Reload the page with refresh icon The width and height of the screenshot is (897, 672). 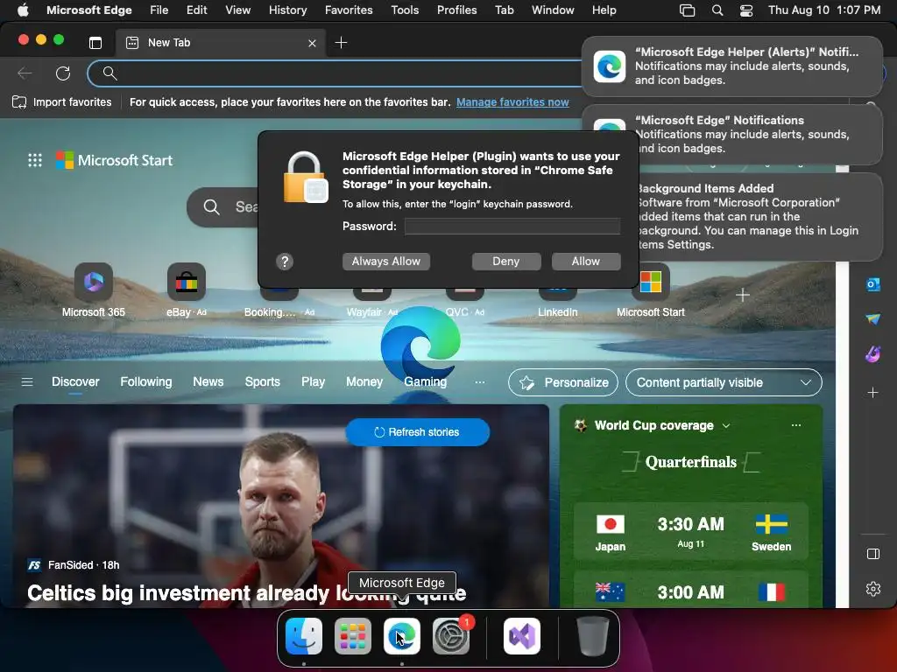(63, 73)
